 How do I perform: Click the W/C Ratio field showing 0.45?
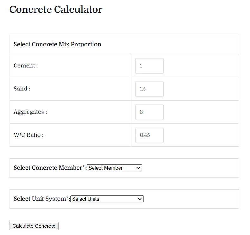149,135
